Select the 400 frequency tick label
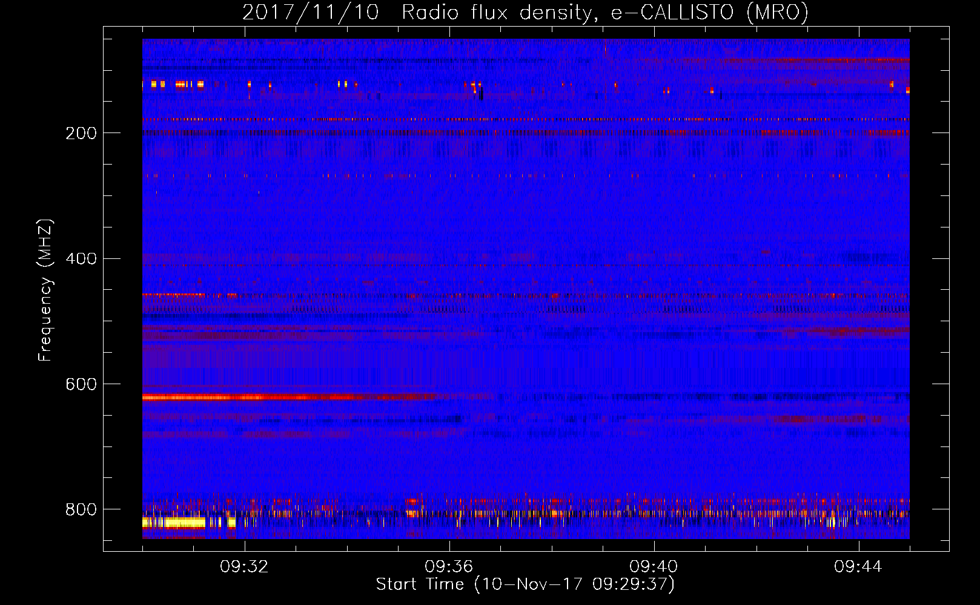 (x=81, y=258)
